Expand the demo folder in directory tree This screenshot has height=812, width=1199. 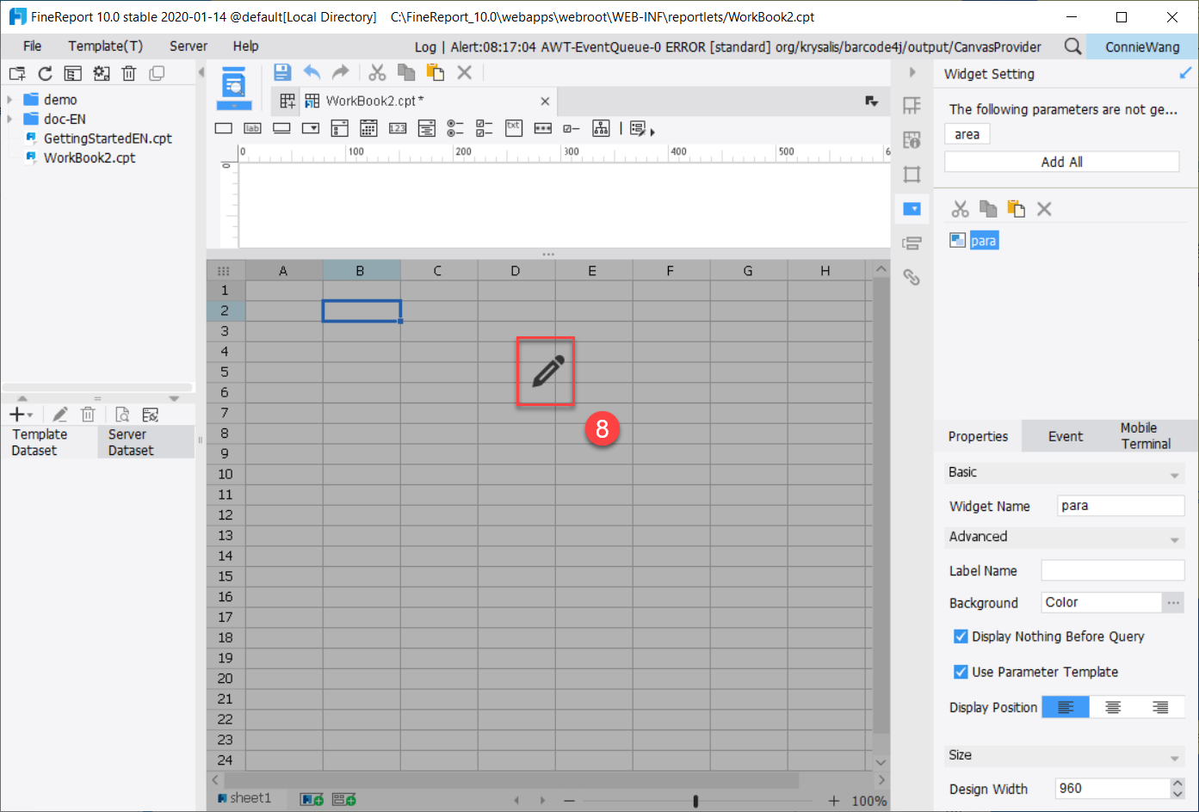coord(10,99)
